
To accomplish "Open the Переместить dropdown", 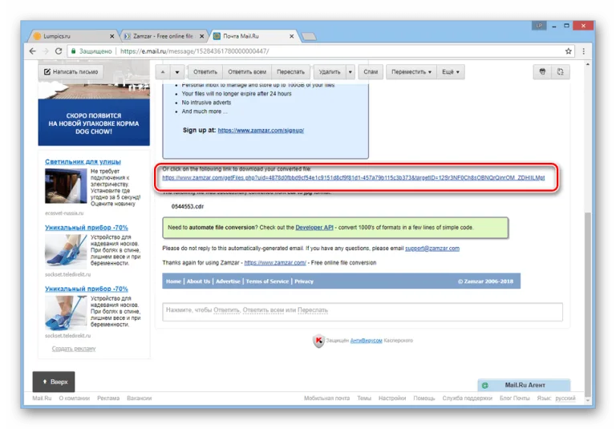I will (411, 72).
